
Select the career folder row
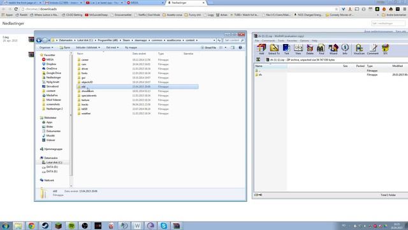pos(138,59)
